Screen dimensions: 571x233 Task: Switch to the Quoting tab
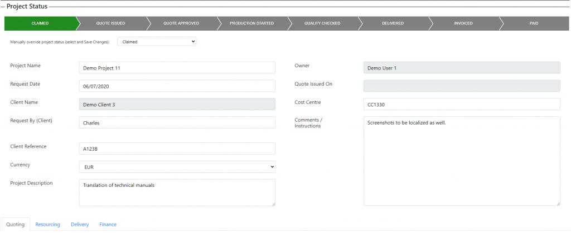tap(15, 224)
